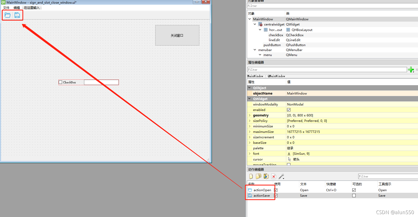Click the Delete action red X icon

pyautogui.click(x=274, y=177)
